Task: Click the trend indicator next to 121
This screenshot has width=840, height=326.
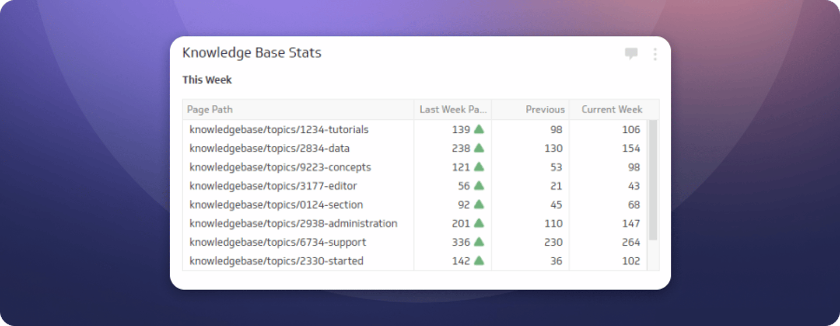Action: coord(479,167)
